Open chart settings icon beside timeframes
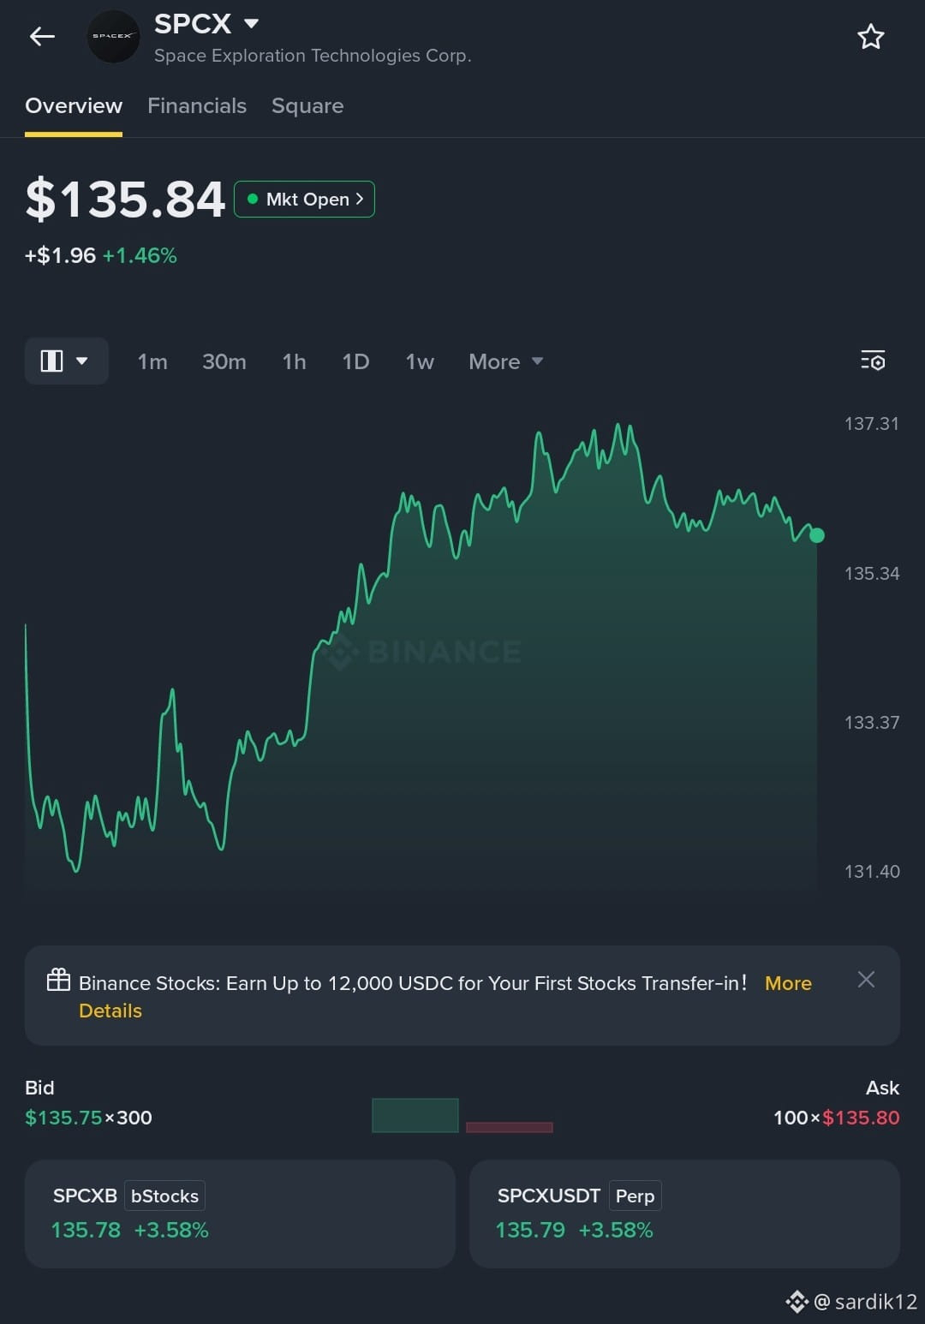Screen dimensions: 925x1324 [x=873, y=361]
